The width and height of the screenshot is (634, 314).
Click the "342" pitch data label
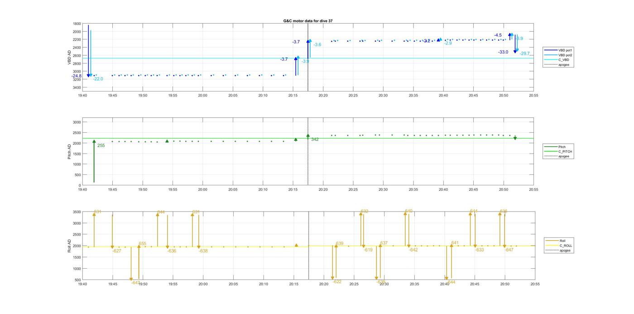point(315,139)
